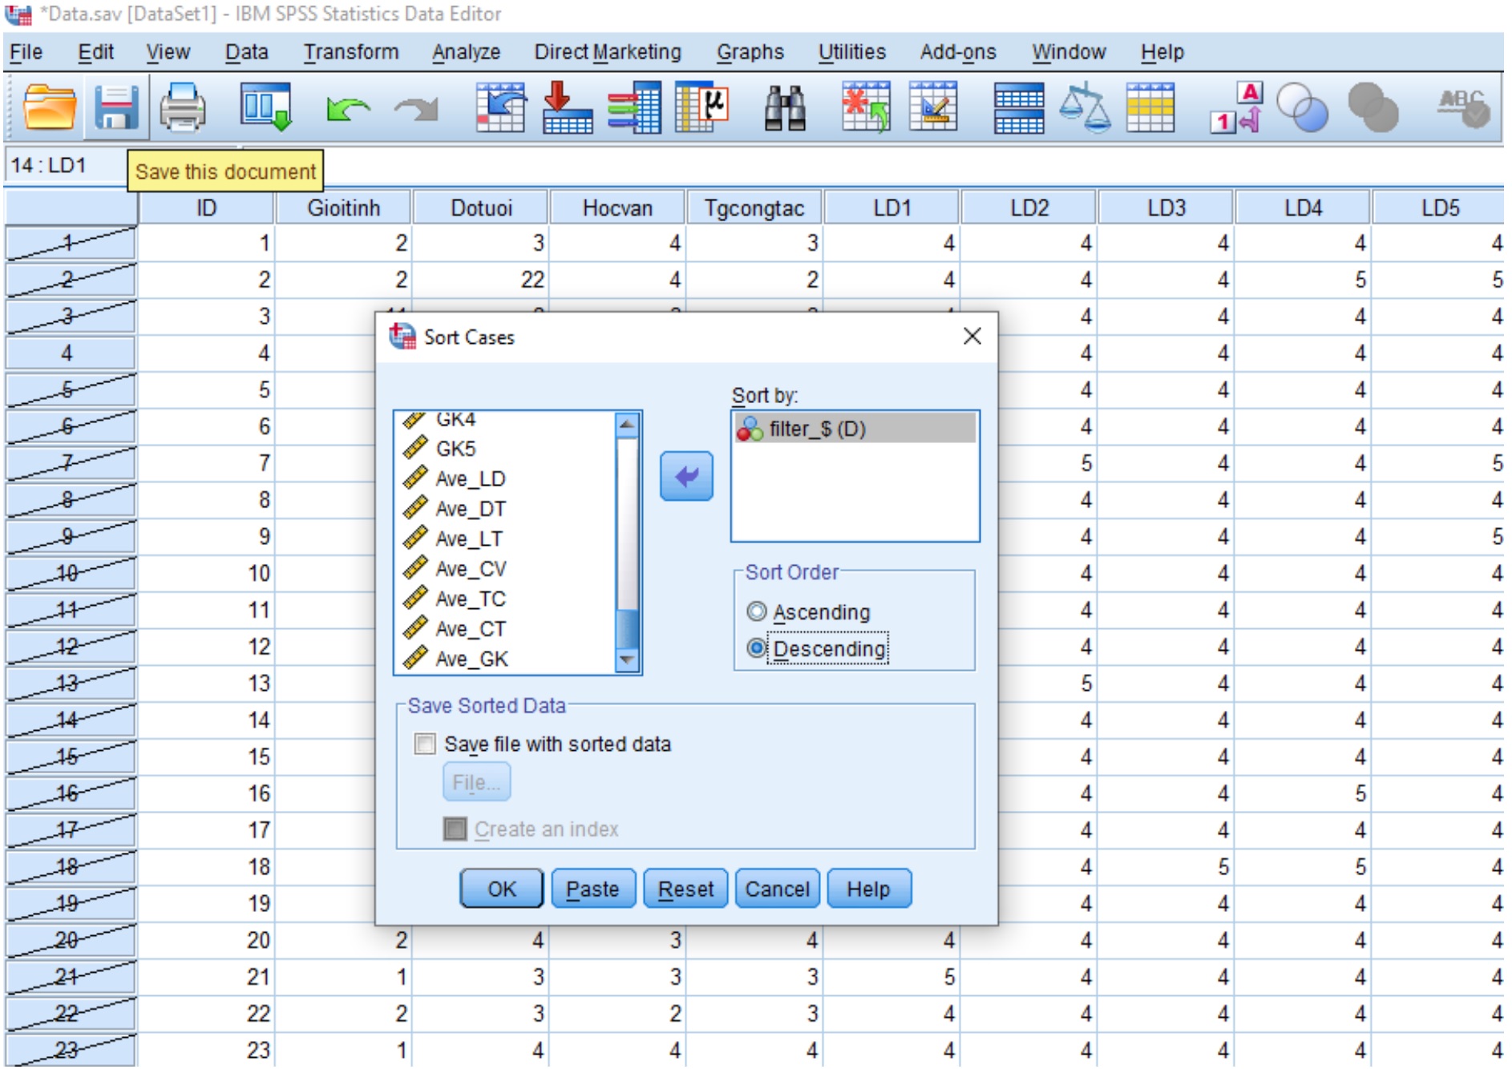
Task: Click the Weight Cases scale icon
Action: [1085, 107]
